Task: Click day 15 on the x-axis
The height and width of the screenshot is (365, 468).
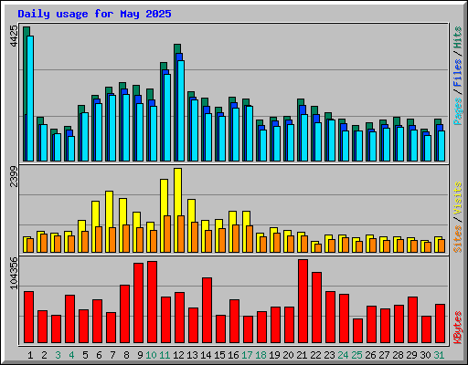Action: 219,355
